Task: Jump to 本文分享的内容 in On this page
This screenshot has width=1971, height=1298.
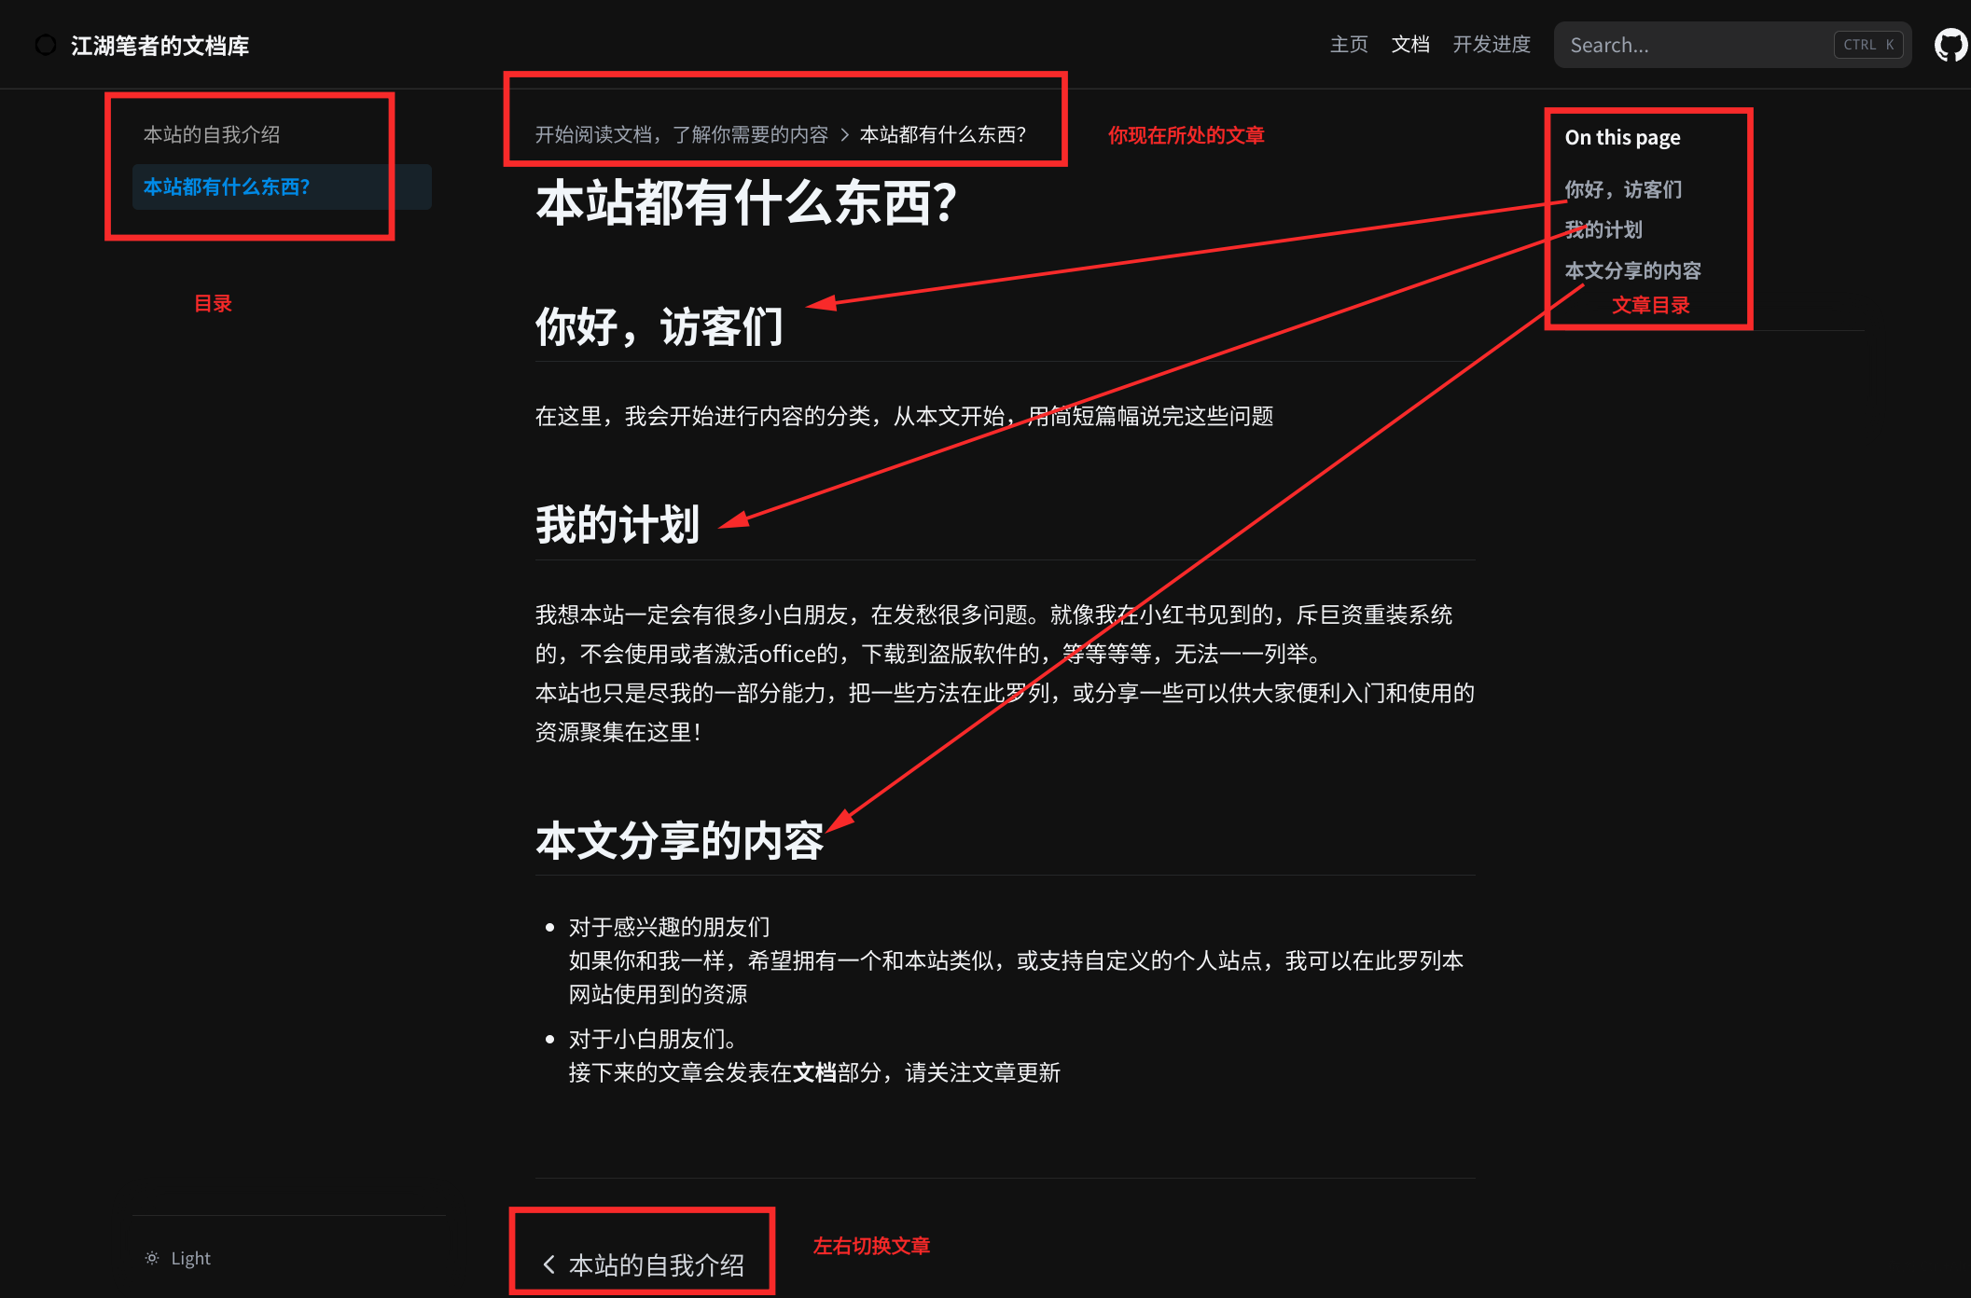Action: [x=1632, y=270]
